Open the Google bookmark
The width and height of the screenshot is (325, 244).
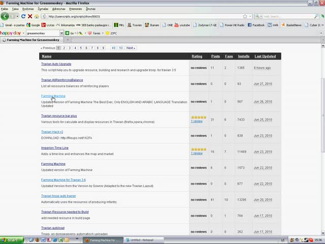(x=33, y=25)
